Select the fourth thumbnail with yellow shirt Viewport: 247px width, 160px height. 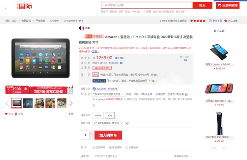(50, 103)
